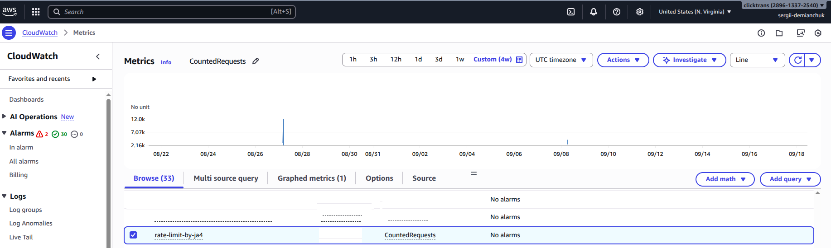Open Log Anomalies in sidebar
Image resolution: width=831 pixels, height=248 pixels.
[31, 223]
